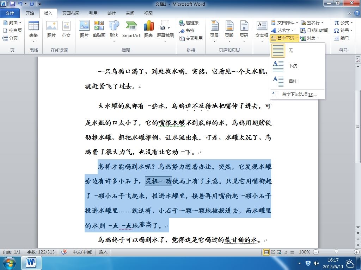Open the 页码 page number menu
The image size is (361, 270).
244,32
